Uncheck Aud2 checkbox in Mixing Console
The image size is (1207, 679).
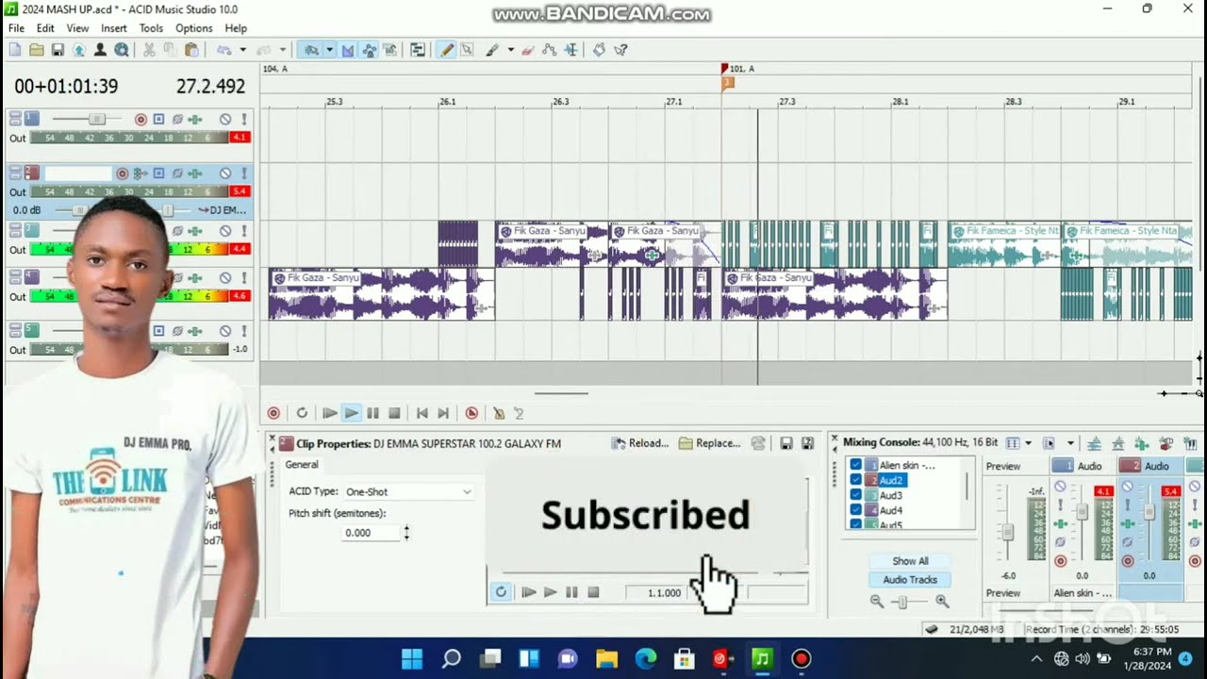(x=855, y=479)
